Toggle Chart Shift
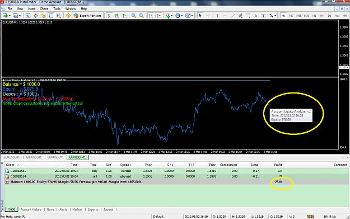The height and width of the screenshot is (219, 350). point(158,16)
